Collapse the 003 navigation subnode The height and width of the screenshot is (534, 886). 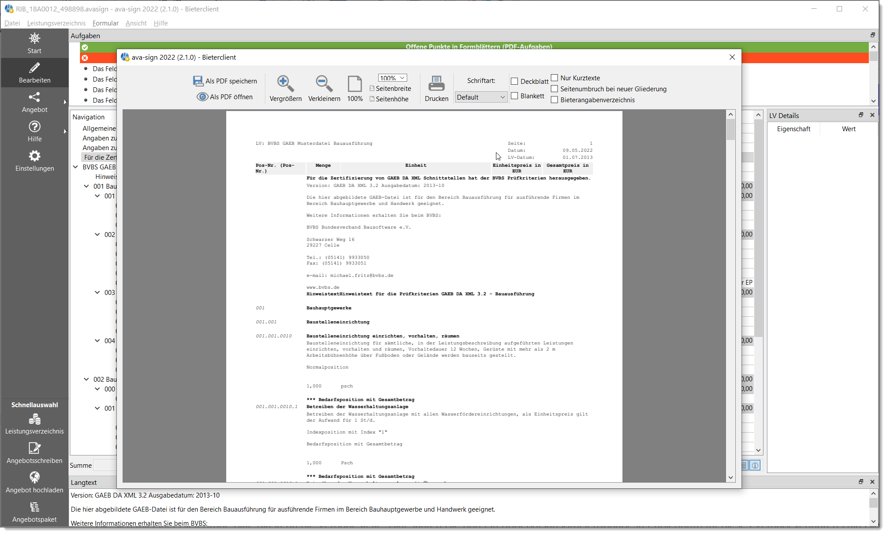[x=98, y=292]
